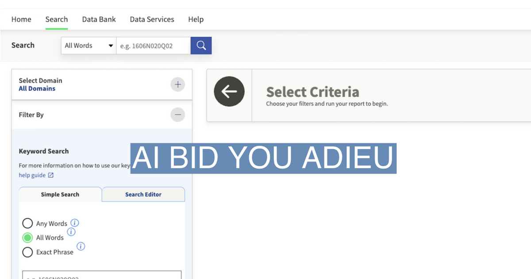531x279 pixels.
Task: Open the help guide link
Action: click(32, 175)
